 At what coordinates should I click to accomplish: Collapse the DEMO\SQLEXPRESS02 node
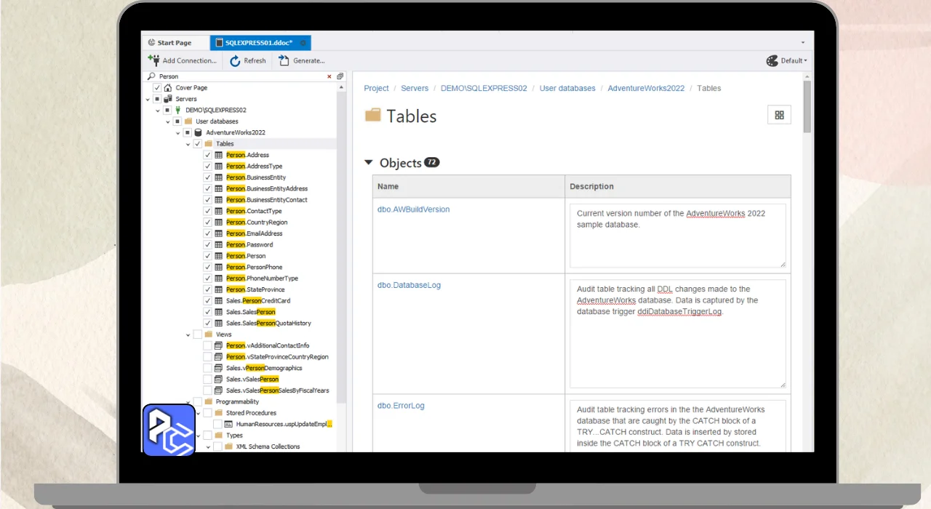(158, 111)
